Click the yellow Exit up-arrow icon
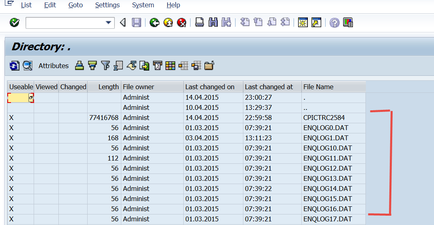Image resolution: width=434 pixels, height=225 pixels. coord(168,22)
